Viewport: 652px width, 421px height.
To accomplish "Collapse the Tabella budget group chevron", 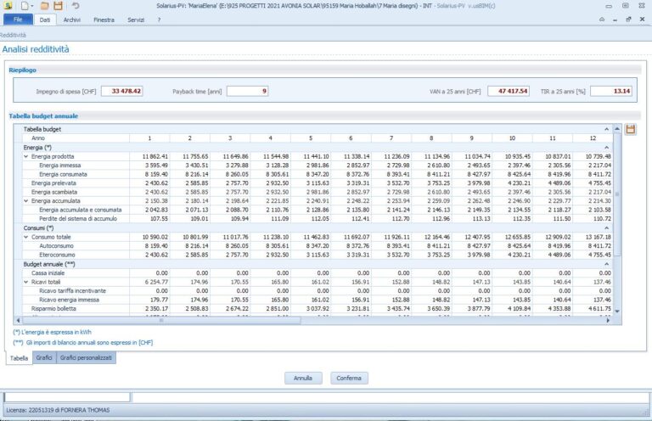I will tap(606, 129).
